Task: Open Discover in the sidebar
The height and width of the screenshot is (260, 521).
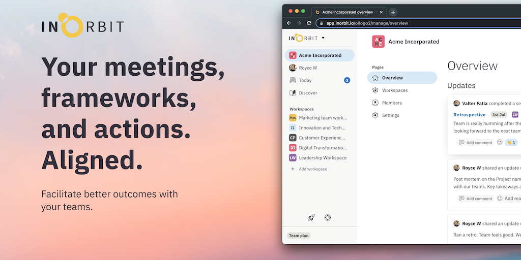Action: pos(320,93)
